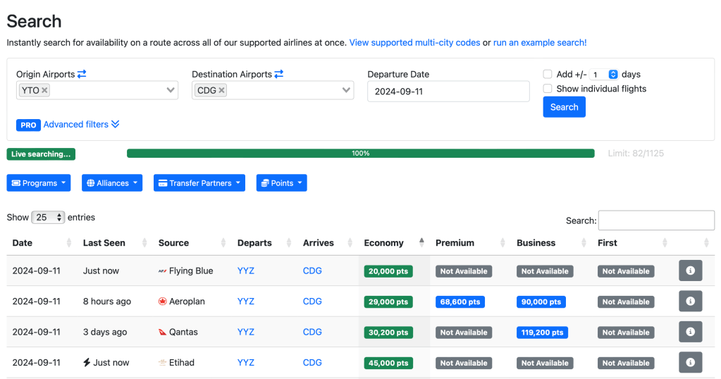Screen dimensions: 721x379
Task: Remove YTO tag from origin field
Action: tap(45, 90)
